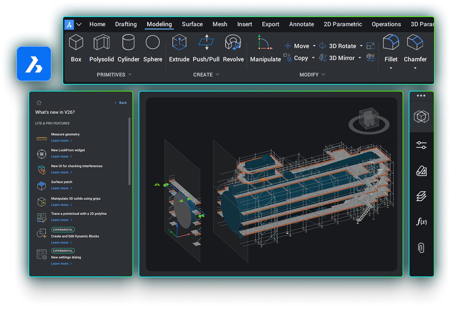This screenshot has width=451, height=310.
Task: Select the Box primitive tool
Action: click(x=76, y=43)
